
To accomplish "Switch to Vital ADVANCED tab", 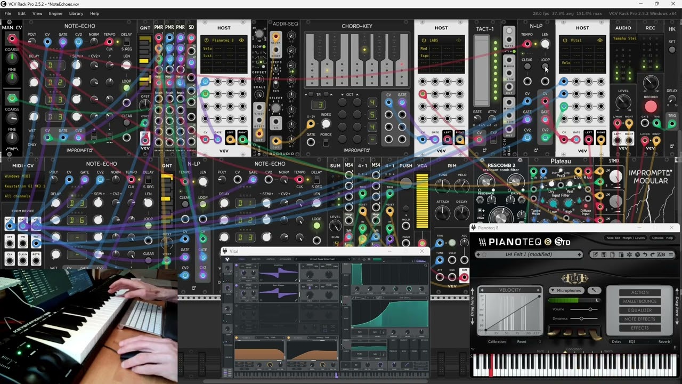I will pos(285,259).
